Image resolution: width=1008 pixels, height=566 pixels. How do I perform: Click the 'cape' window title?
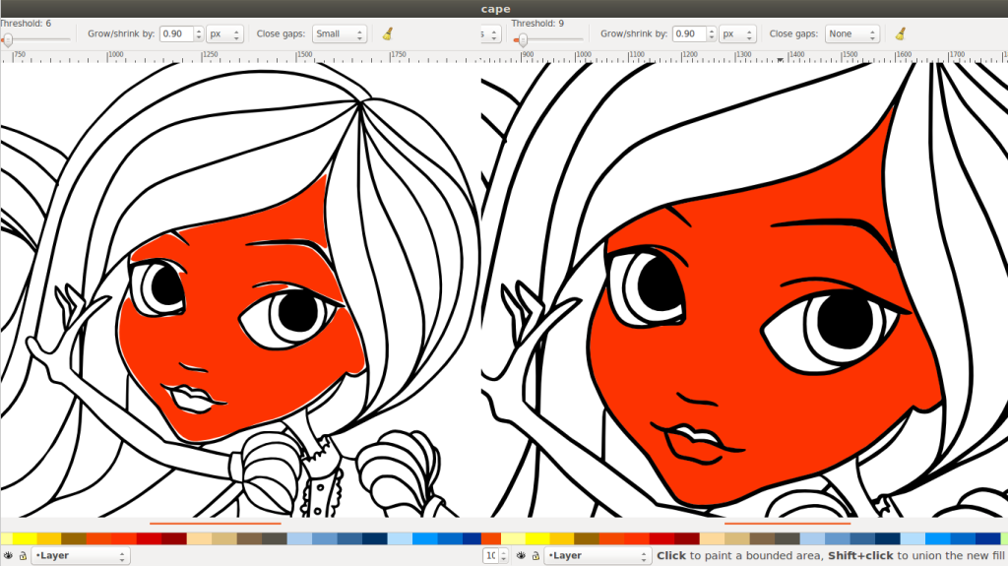496,8
